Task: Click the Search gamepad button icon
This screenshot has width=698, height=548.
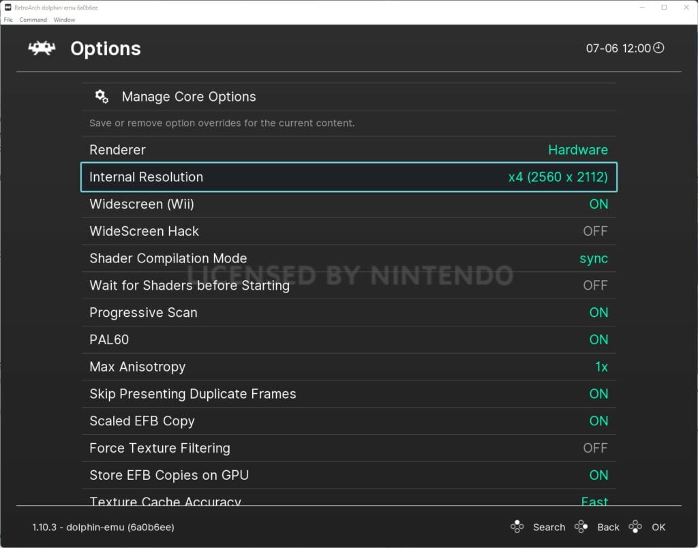Action: [517, 527]
